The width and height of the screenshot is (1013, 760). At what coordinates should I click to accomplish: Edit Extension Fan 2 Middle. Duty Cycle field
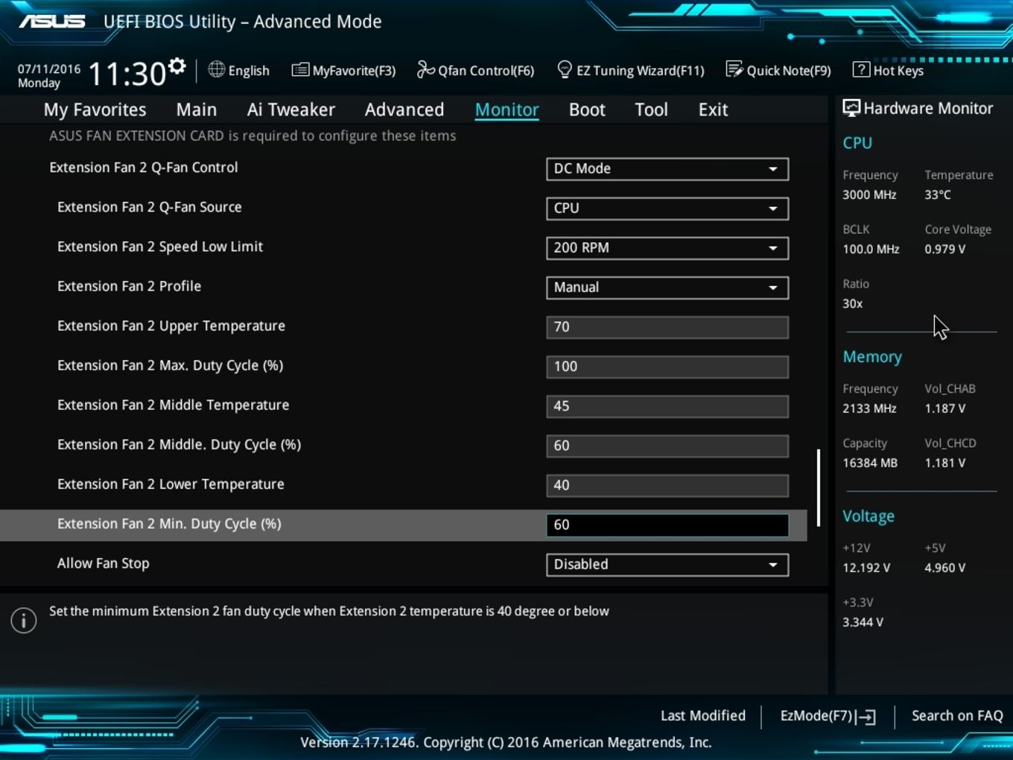667,446
